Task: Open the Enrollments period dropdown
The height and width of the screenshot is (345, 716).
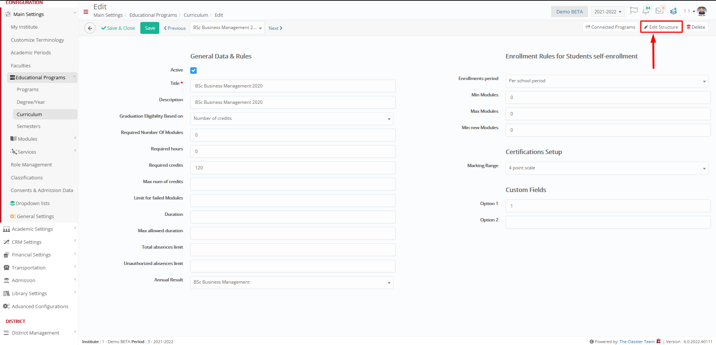Action: [x=607, y=81]
